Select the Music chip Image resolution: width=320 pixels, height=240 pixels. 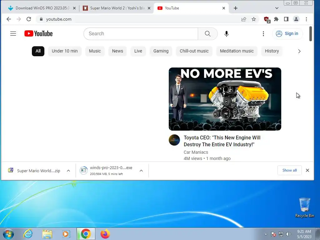coord(95,51)
